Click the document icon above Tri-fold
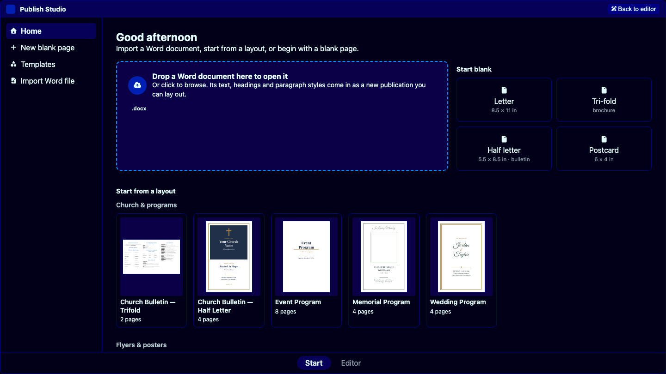Screen dimensions: 666x374 [604, 90]
